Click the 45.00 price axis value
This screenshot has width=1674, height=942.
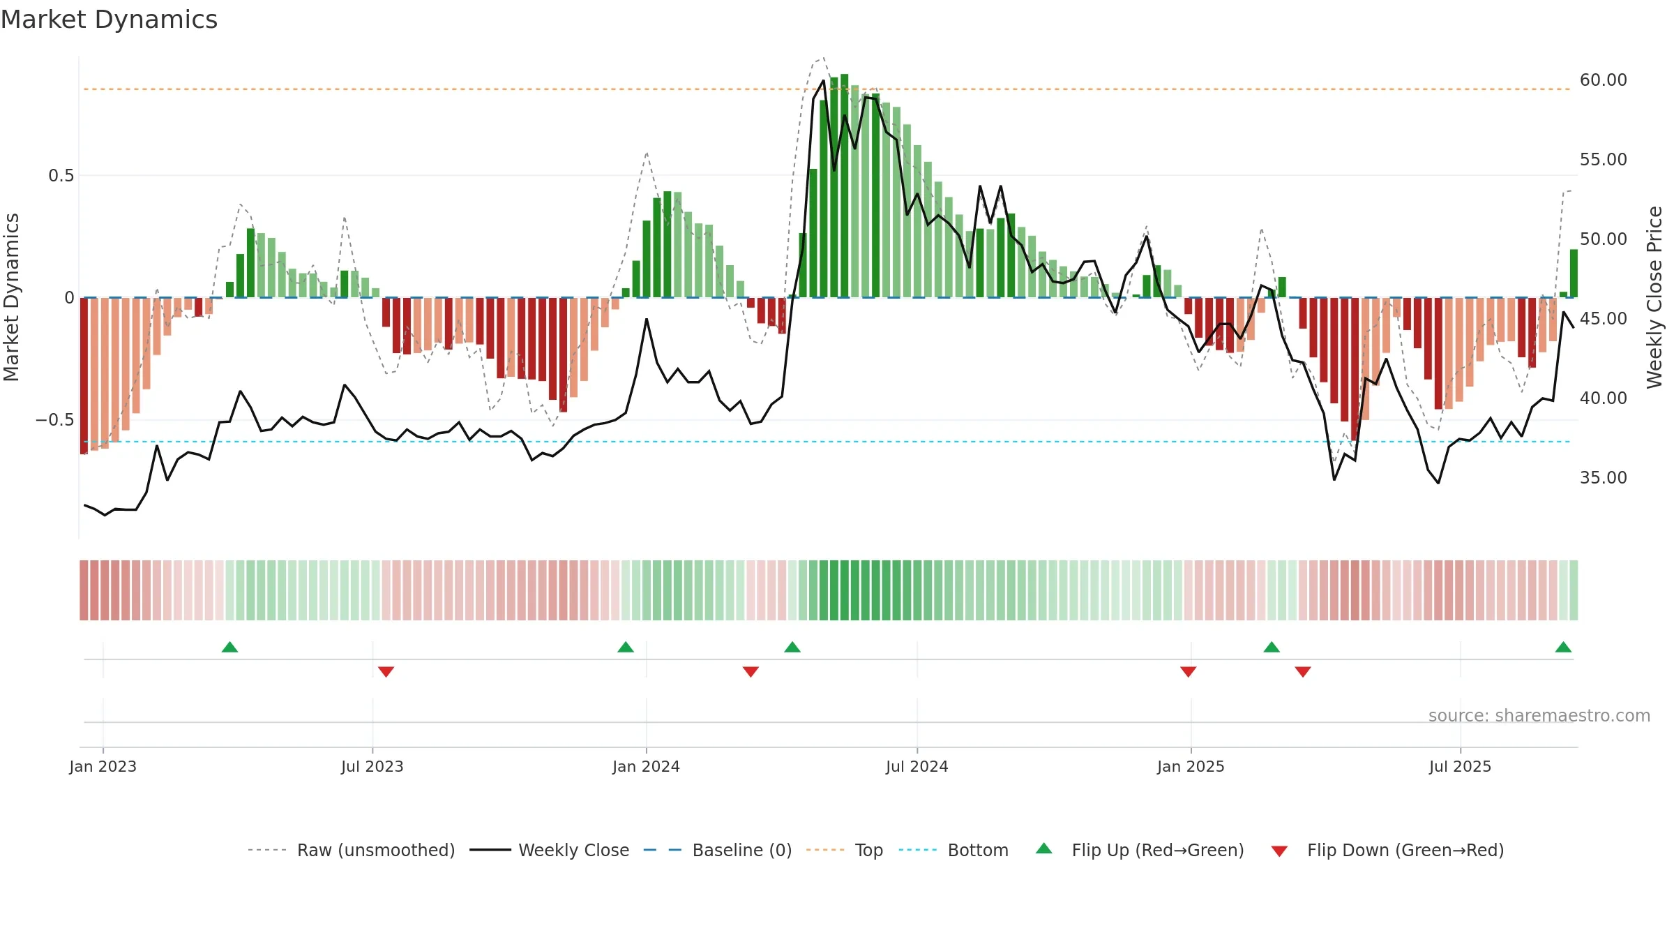tap(1604, 319)
